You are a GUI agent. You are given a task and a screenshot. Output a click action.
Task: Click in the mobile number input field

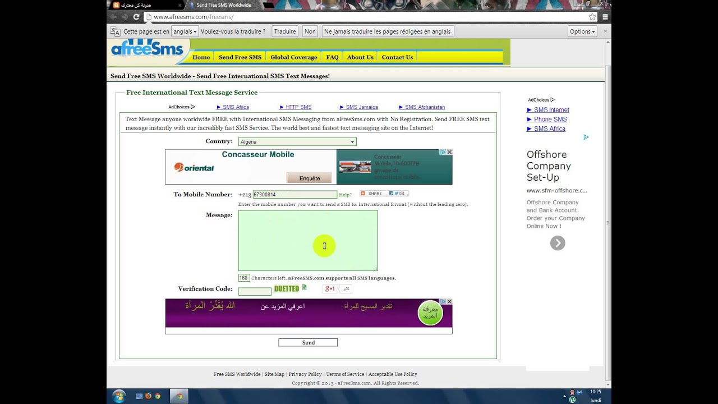pos(295,195)
